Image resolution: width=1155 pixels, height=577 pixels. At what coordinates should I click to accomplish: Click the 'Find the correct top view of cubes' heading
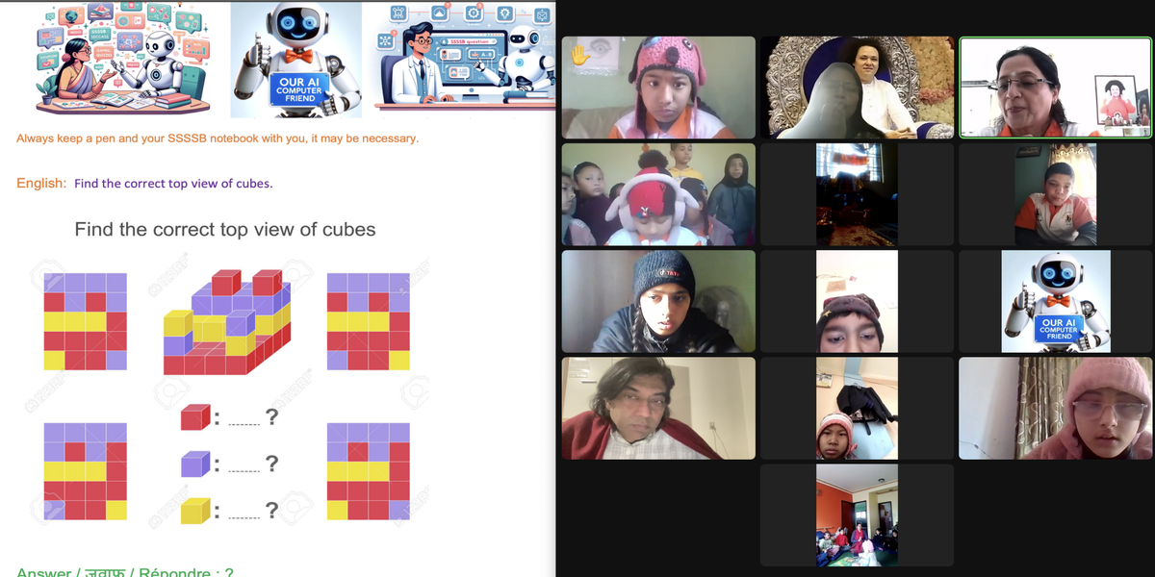225,230
